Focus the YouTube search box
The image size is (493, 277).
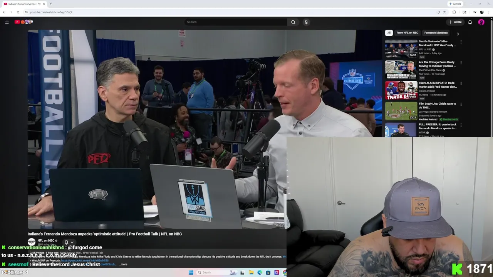click(236, 22)
